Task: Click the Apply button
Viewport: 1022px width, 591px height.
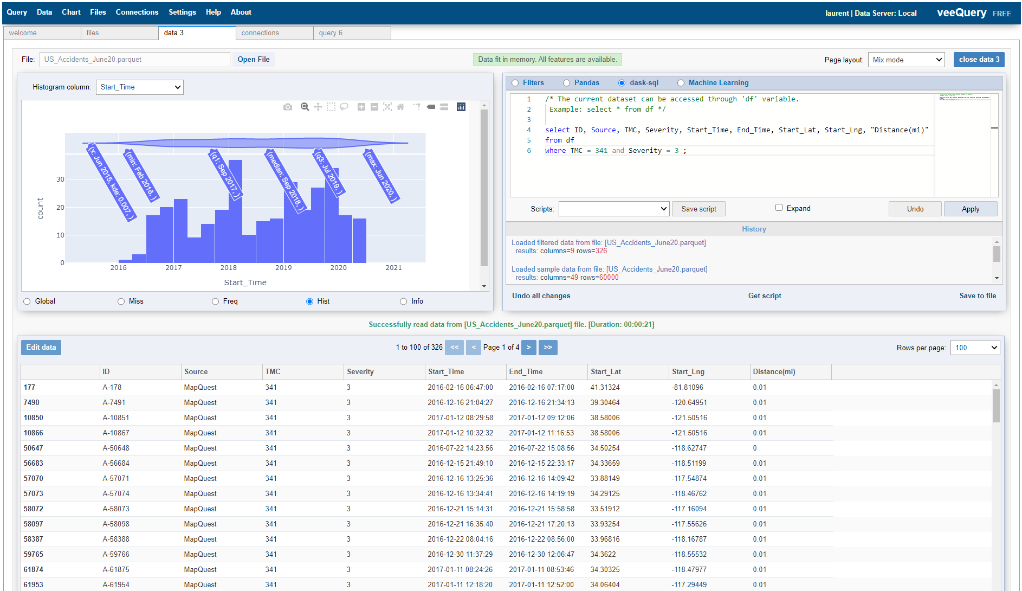Action: coord(971,209)
